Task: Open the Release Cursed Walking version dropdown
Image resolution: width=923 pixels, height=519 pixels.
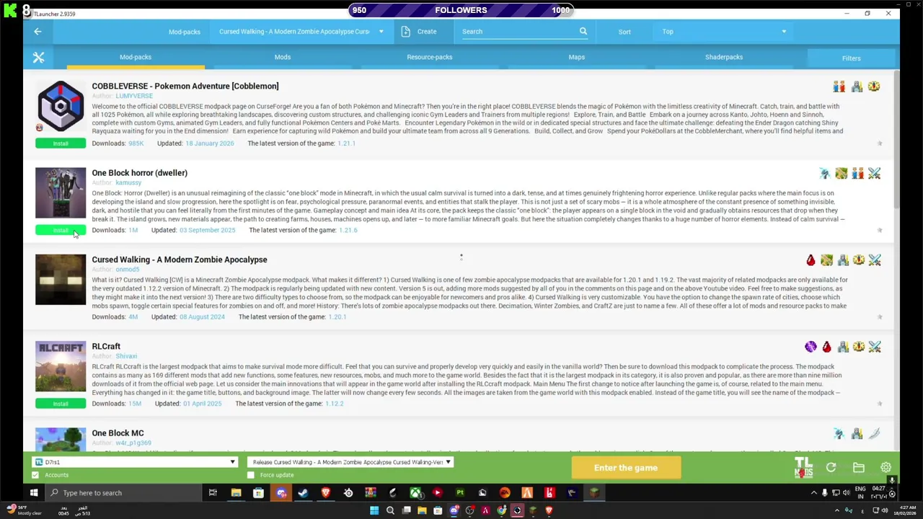Action: [x=350, y=462]
